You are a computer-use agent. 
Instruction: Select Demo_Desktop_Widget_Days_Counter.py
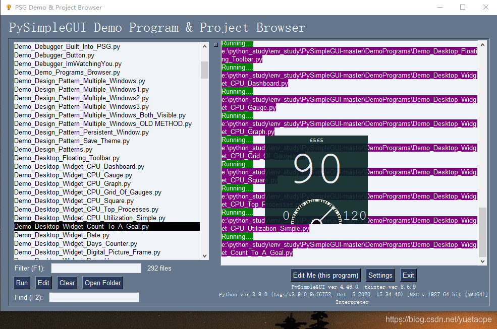(x=107, y=243)
